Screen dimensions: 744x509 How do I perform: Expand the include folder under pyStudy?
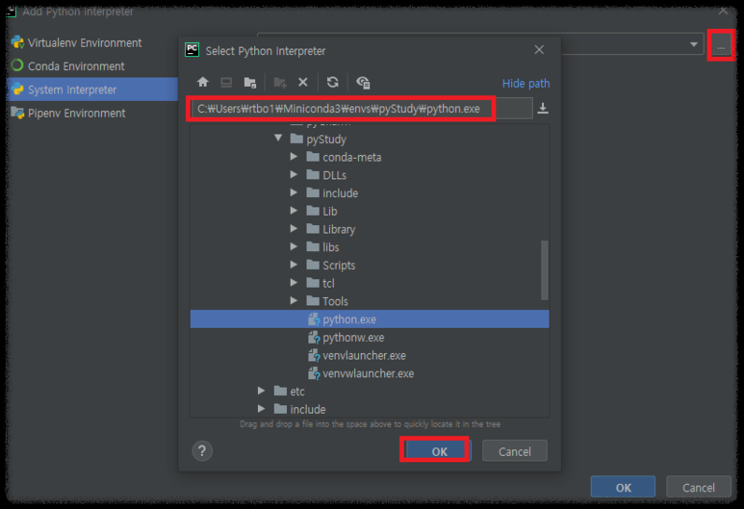pyautogui.click(x=294, y=192)
